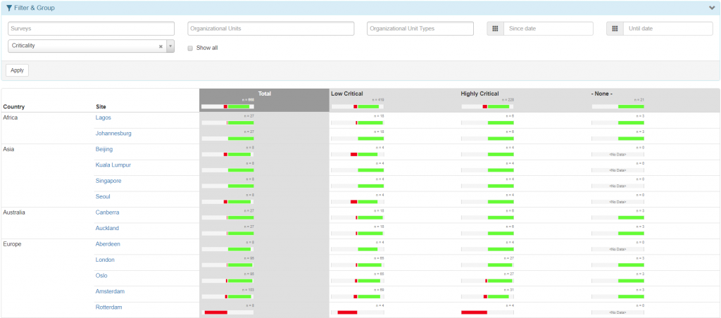Open the Criticality dropdown arrow
This screenshot has width=721, height=318.
(170, 46)
